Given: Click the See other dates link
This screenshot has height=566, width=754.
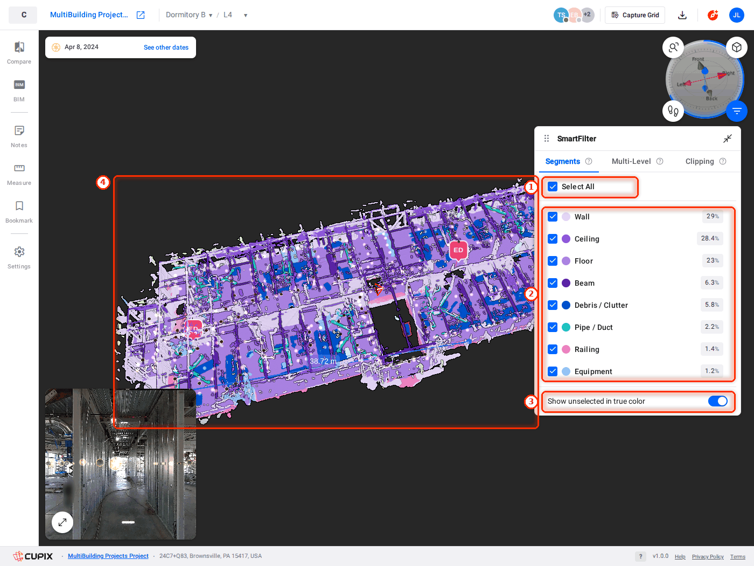Looking at the screenshot, I should pyautogui.click(x=166, y=47).
